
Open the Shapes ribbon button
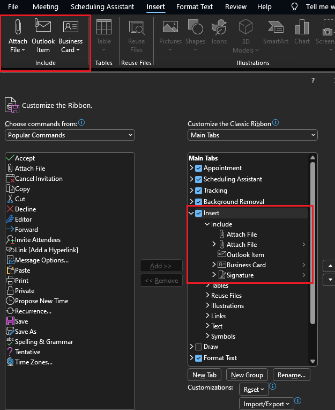[195, 36]
